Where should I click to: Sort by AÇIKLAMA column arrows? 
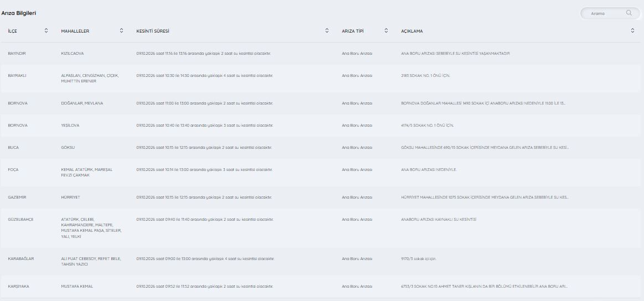[x=632, y=31]
